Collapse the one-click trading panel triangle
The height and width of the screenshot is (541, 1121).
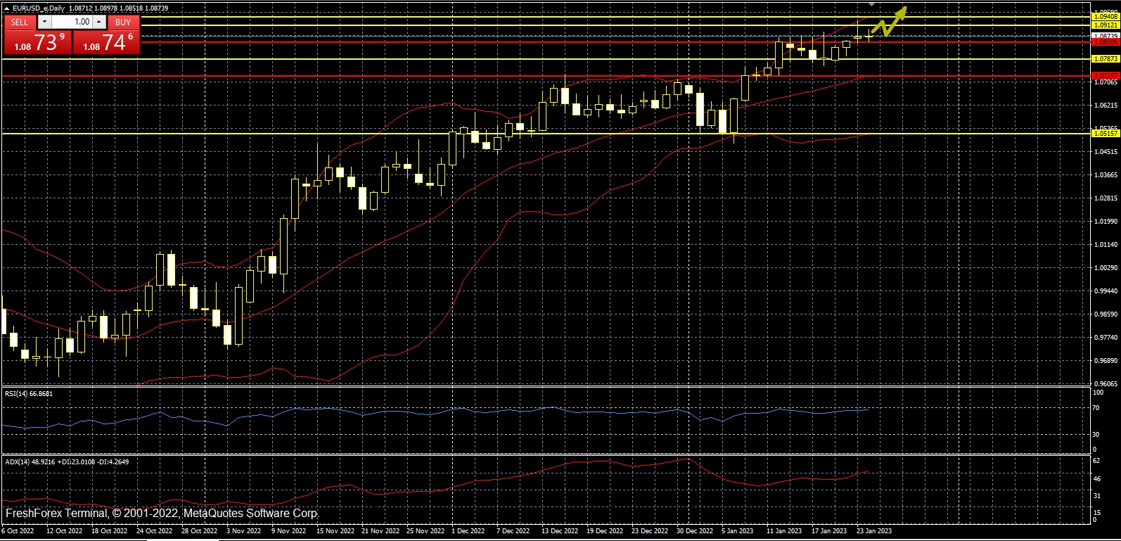pos(6,8)
